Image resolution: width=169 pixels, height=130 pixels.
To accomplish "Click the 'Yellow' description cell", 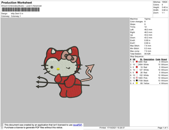I will click(146, 83).
